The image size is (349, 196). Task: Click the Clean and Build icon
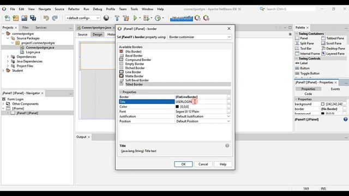coord(126,18)
